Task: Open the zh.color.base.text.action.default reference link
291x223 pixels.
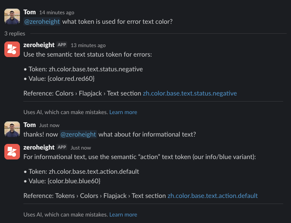Action: (x=213, y=196)
